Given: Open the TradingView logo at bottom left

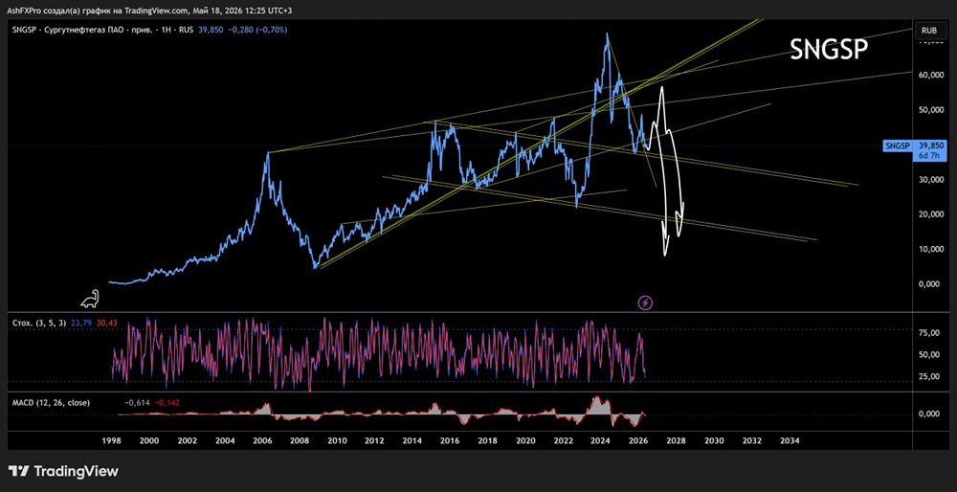Looking at the screenshot, I should [63, 471].
